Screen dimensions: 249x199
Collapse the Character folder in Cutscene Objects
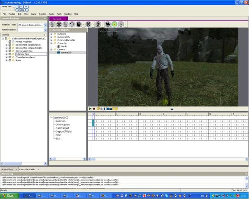[51, 43]
